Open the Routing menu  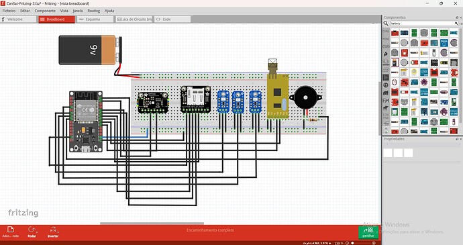pyautogui.click(x=93, y=11)
